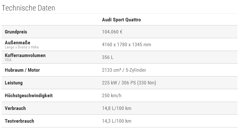Viewport: 241px width, 130px height.
Task: Click the 14,8 L/100 km consumption value
Action: (x=116, y=108)
